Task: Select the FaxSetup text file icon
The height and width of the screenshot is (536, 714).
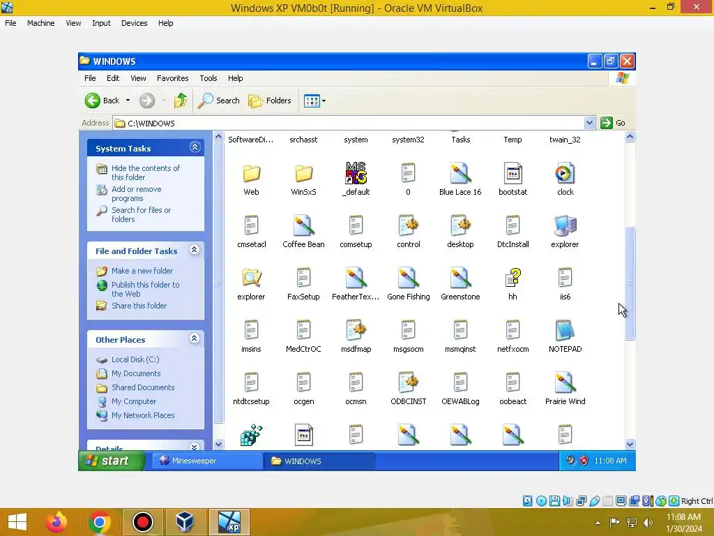Action: pyautogui.click(x=303, y=278)
